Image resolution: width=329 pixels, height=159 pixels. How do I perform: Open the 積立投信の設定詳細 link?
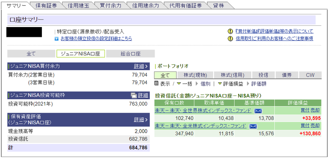96,39
